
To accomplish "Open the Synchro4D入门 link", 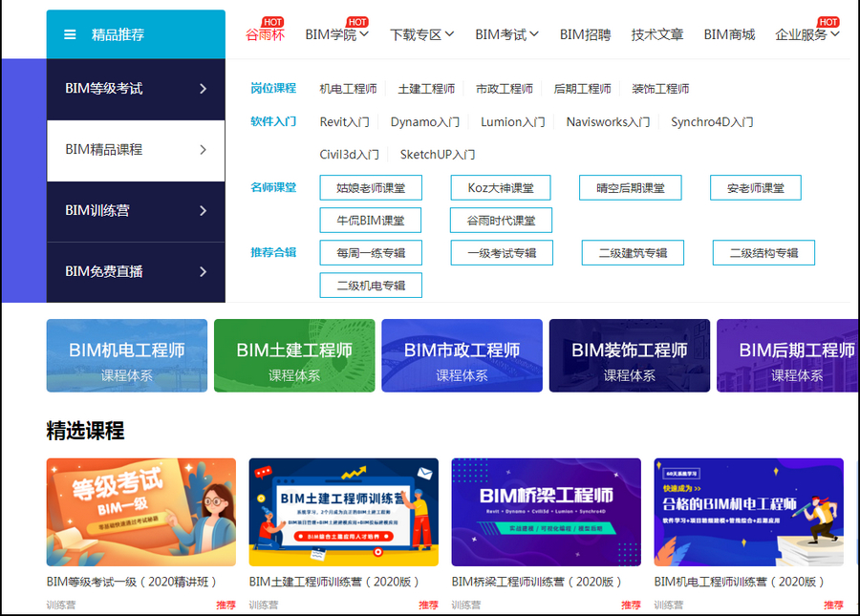I will (x=712, y=121).
